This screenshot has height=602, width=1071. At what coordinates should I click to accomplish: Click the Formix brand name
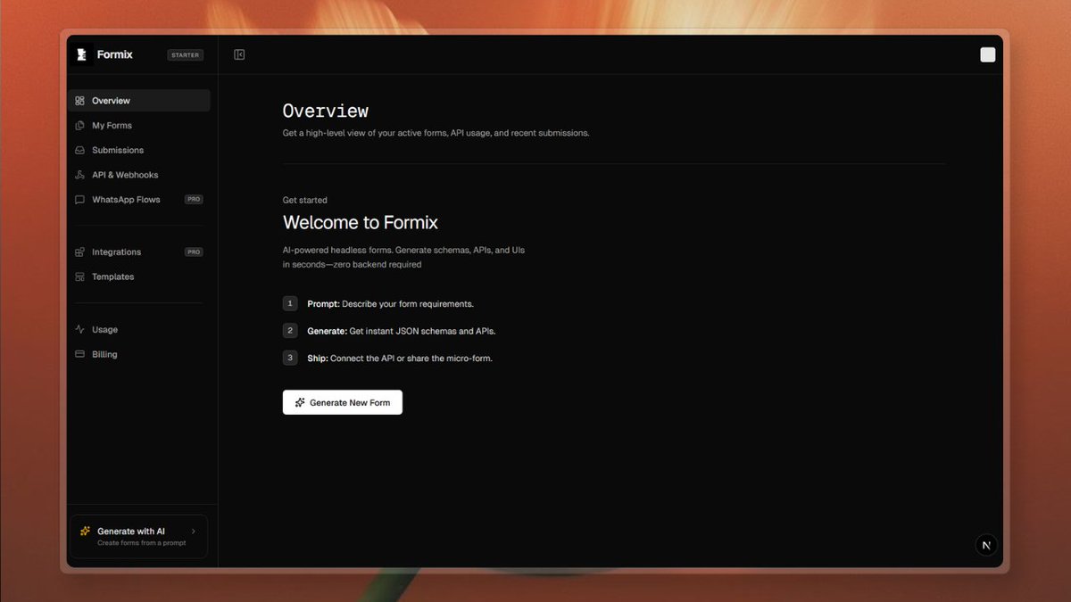coord(115,54)
